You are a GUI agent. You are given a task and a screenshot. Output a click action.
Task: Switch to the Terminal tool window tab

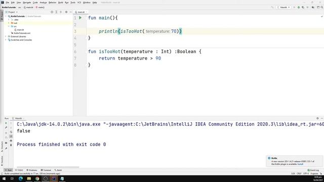(46, 170)
